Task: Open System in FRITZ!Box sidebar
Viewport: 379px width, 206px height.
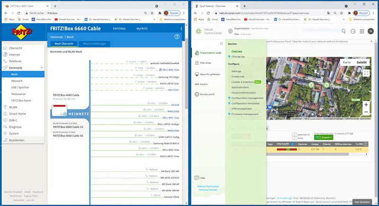Action: pos(14,134)
